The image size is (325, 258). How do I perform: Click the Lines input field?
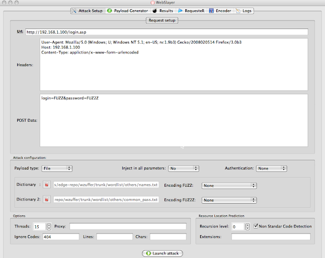tap(115, 237)
